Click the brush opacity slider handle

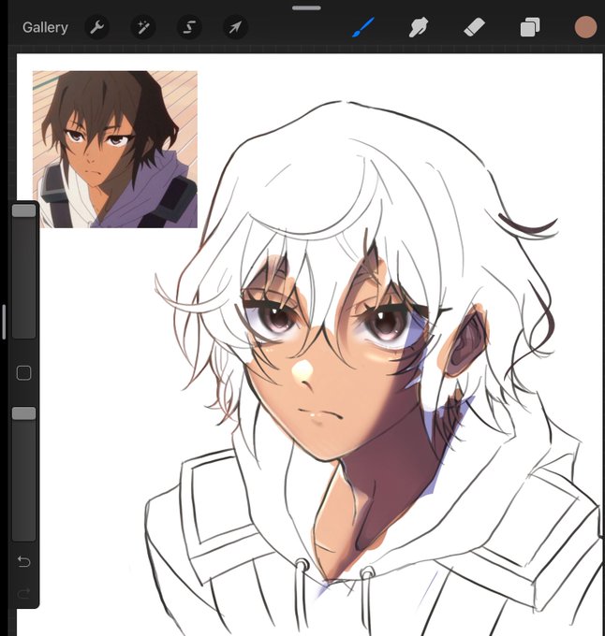[x=24, y=413]
